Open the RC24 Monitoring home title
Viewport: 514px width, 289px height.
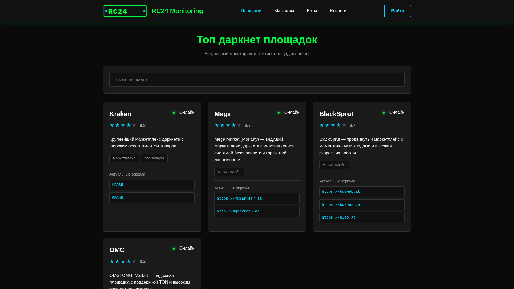pyautogui.click(x=177, y=11)
